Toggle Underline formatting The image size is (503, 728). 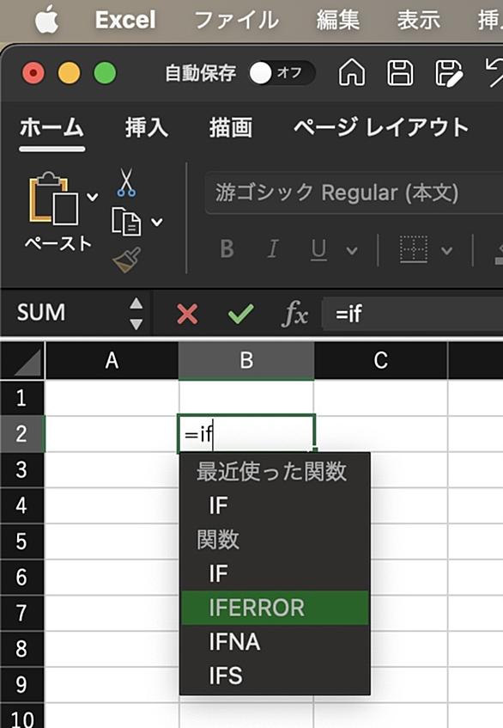[x=318, y=250]
